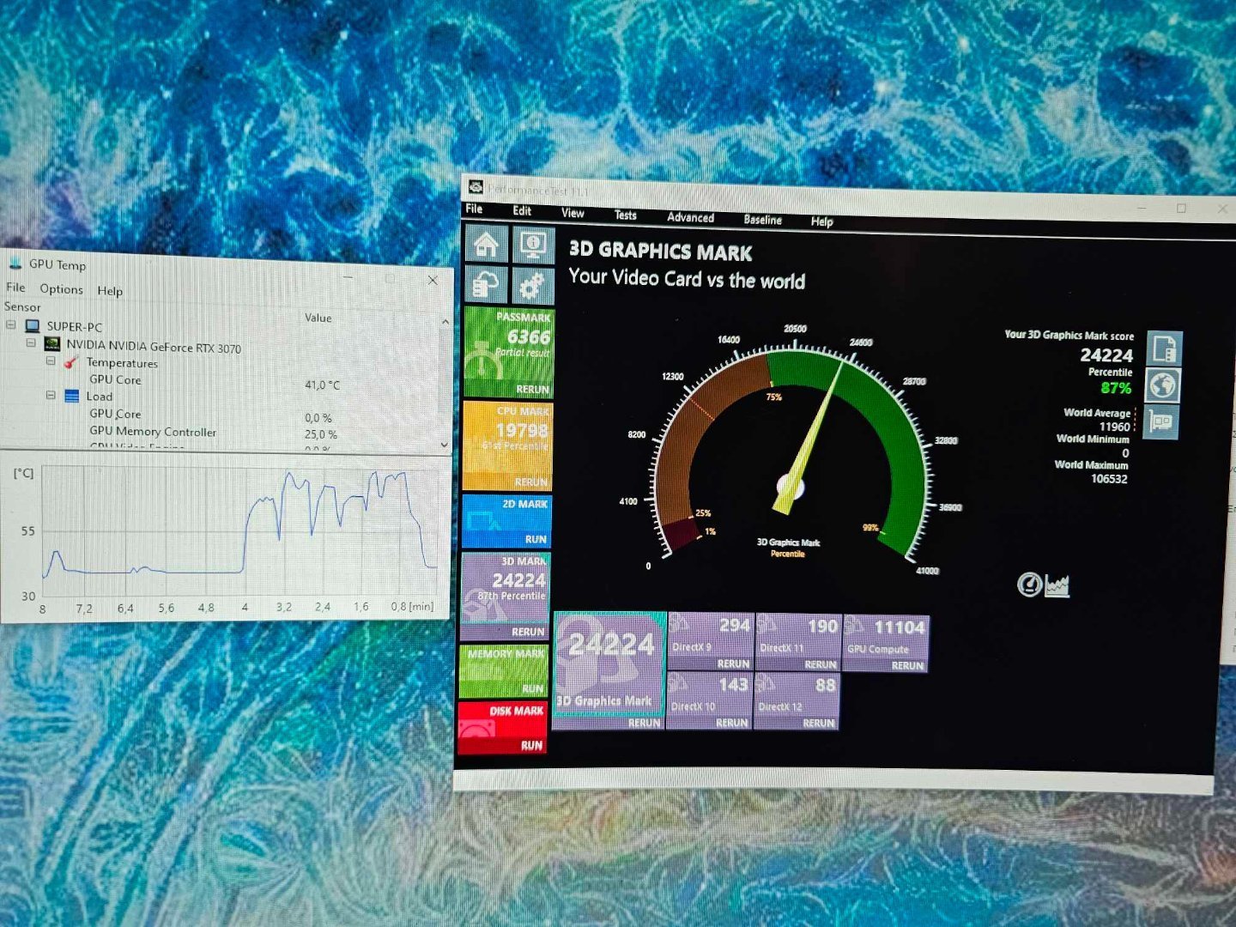
Task: Click the DirectX 12 tile icon
Action: pyautogui.click(x=766, y=684)
